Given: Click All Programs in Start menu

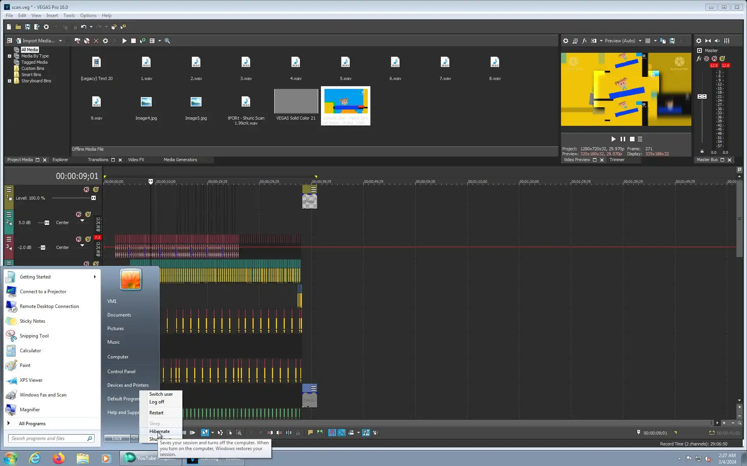Looking at the screenshot, I should (32, 423).
